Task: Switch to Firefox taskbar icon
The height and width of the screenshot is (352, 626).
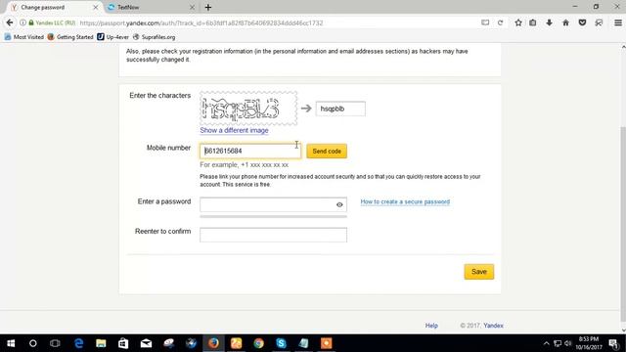Action: tap(213, 343)
